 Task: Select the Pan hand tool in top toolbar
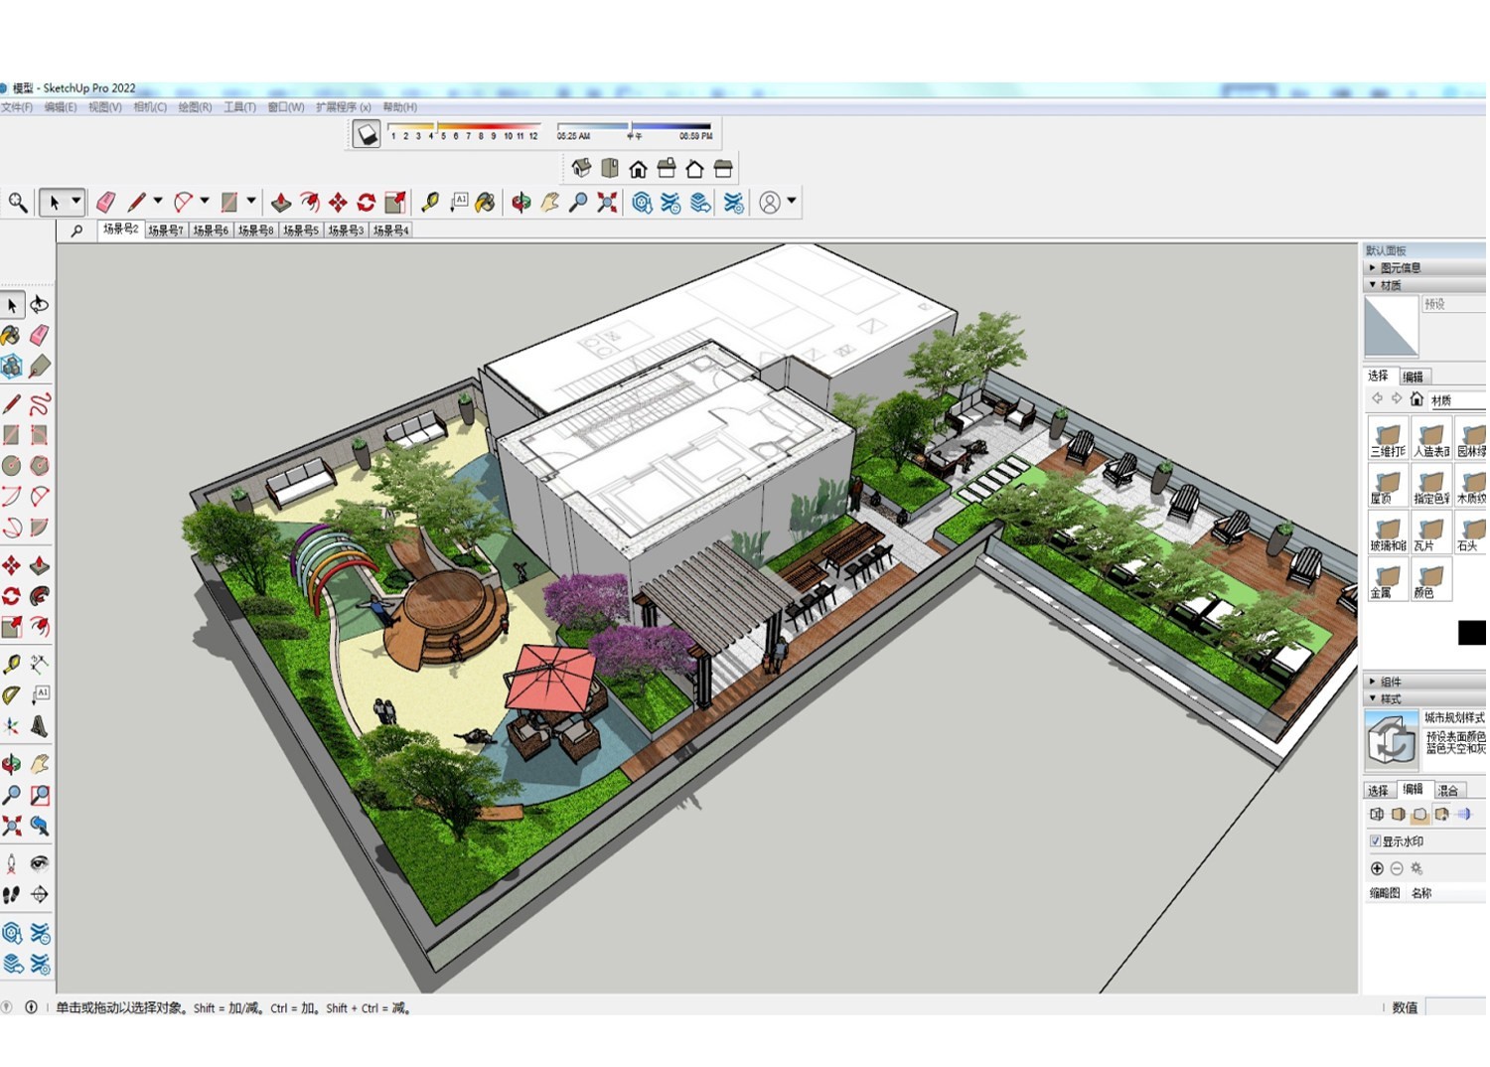coord(549,203)
